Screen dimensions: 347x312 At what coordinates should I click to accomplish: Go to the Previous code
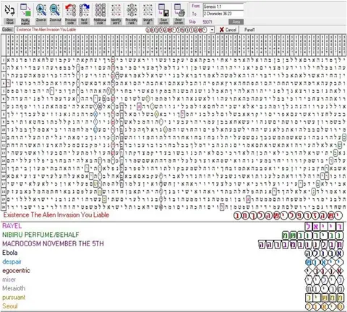(x=71, y=10)
